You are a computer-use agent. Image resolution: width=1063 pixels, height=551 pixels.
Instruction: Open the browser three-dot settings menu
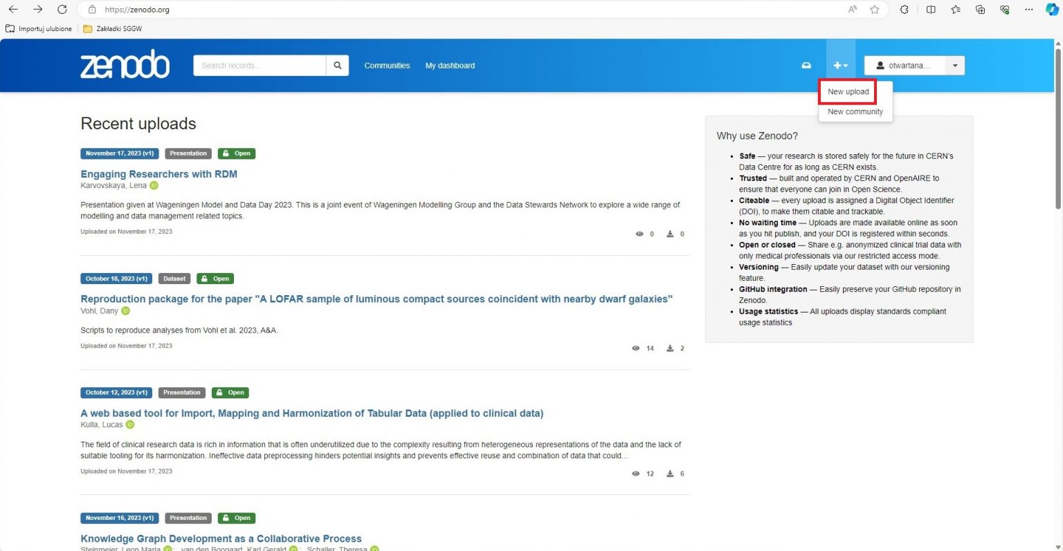pyautogui.click(x=1029, y=10)
